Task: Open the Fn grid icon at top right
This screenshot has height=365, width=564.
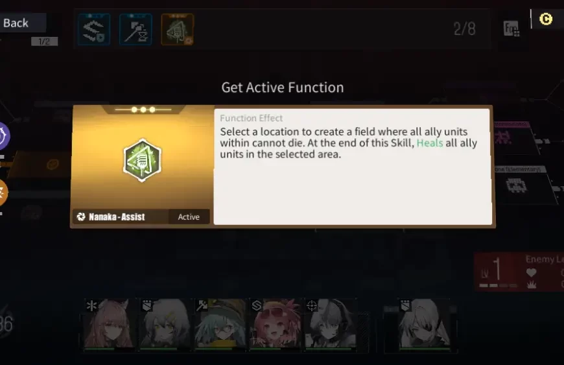Action: coord(511,29)
